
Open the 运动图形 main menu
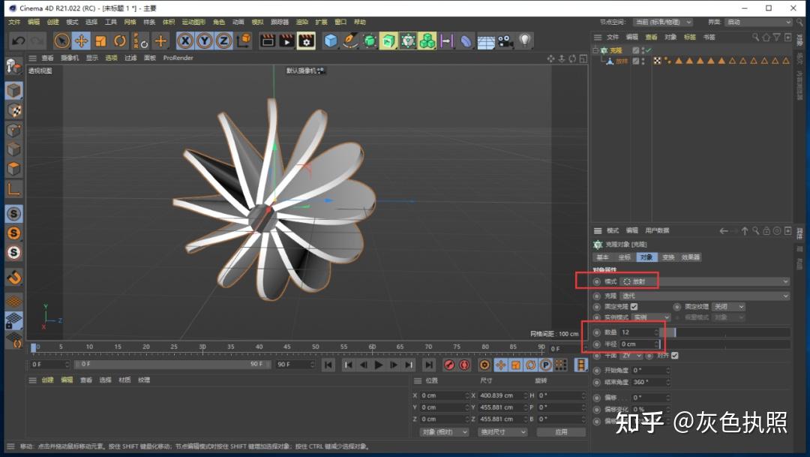click(x=193, y=22)
